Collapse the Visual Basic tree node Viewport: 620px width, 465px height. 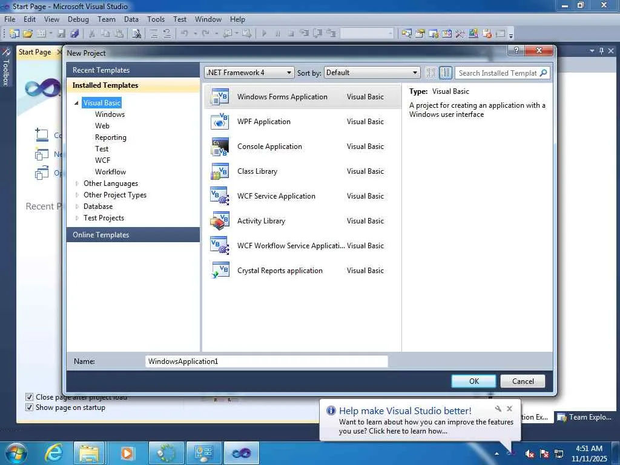click(x=77, y=103)
